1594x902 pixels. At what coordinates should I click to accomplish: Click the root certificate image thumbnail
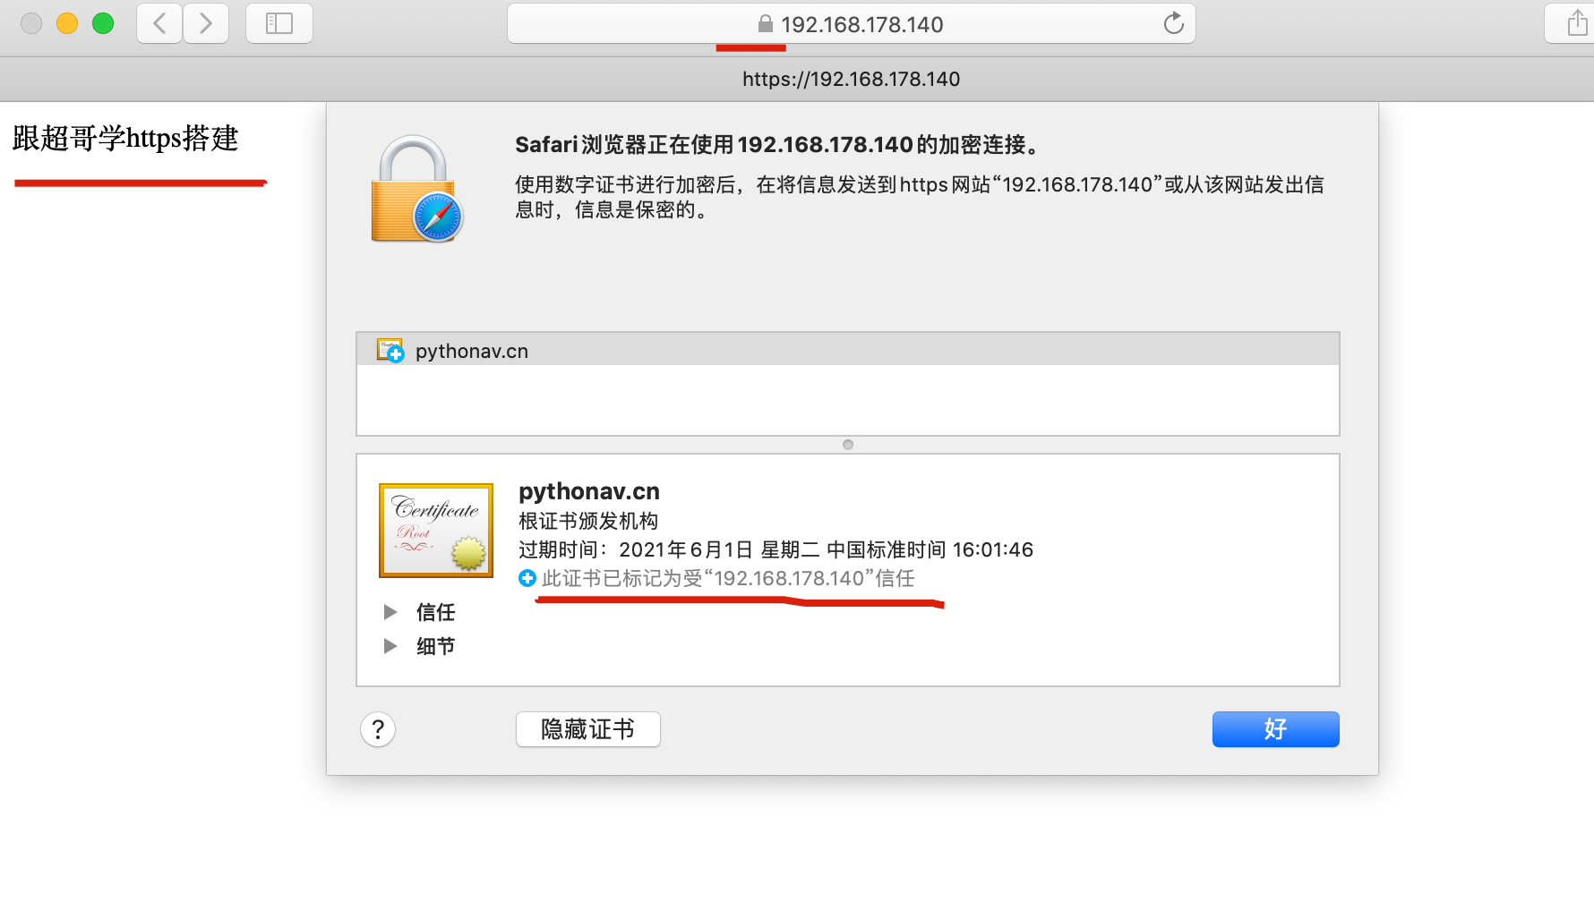[x=436, y=531]
